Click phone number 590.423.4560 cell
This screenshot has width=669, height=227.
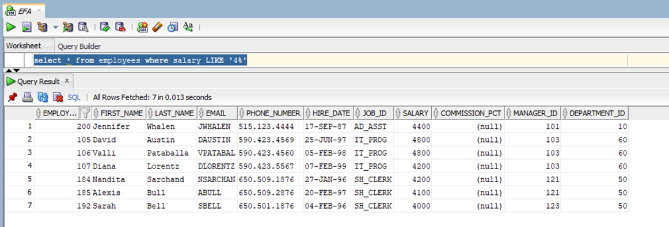(x=271, y=153)
